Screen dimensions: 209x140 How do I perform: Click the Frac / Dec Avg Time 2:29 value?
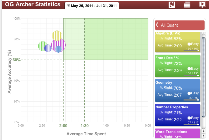(178, 70)
